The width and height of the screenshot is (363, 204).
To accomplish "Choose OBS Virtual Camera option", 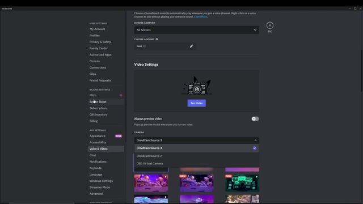I will click(197, 164).
